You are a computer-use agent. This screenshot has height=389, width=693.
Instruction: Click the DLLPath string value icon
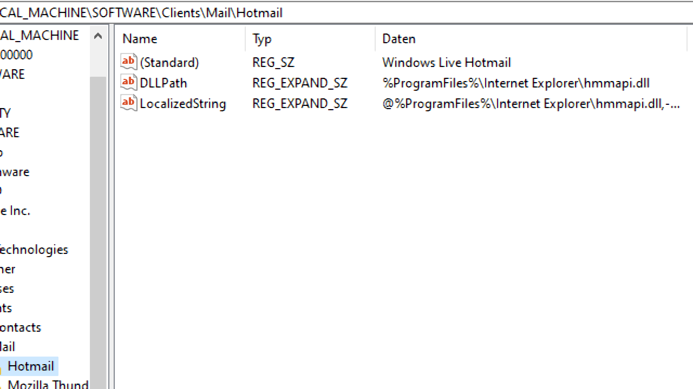tap(128, 82)
